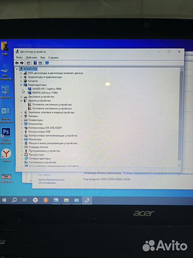This screenshot has height=258, width=193.
Task: Collapse the Другие устройства category
Action: pos(21,100)
